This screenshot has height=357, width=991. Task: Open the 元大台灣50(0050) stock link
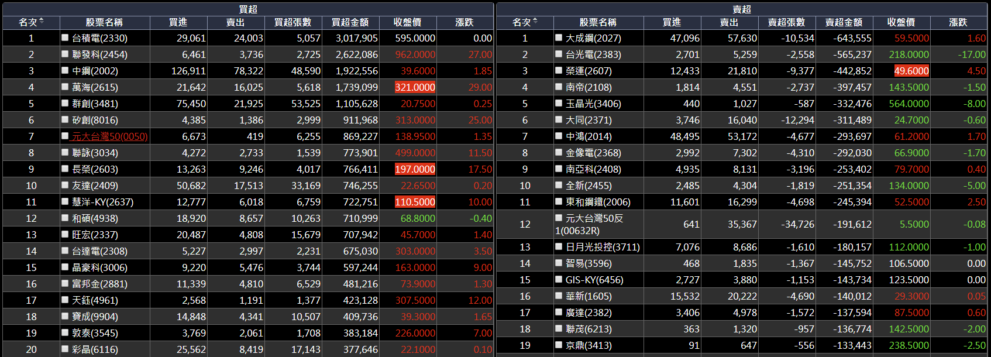pos(110,136)
